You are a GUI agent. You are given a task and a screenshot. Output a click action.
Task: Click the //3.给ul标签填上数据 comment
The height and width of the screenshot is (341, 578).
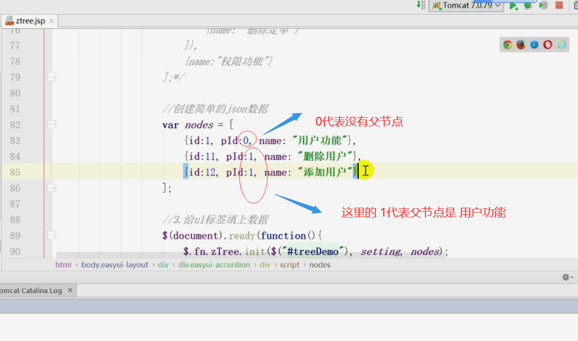tap(215, 220)
